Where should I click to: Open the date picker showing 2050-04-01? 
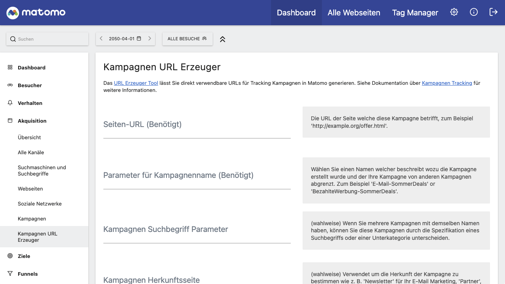(125, 39)
